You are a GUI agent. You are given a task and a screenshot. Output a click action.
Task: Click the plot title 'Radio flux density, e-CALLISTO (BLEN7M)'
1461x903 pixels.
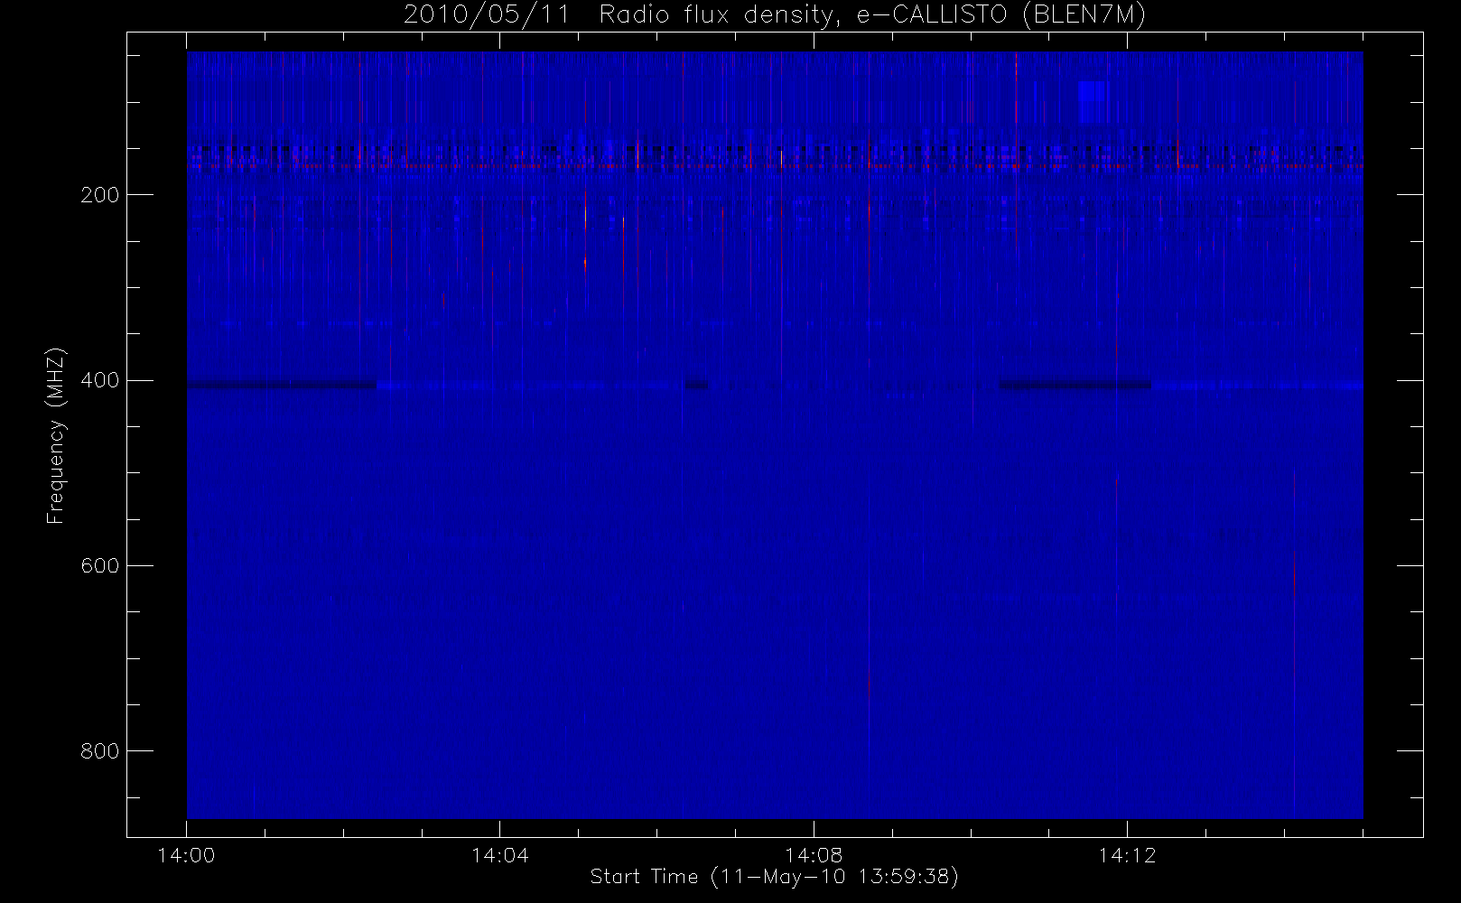point(872,15)
